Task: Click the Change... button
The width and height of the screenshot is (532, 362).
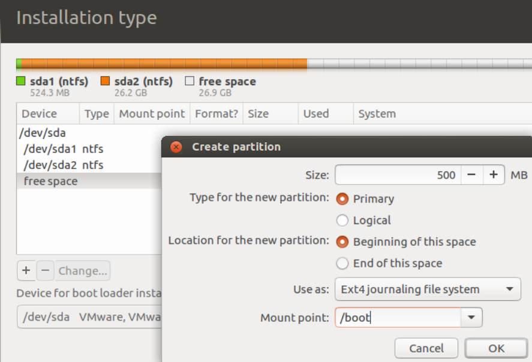Action: [x=82, y=270]
